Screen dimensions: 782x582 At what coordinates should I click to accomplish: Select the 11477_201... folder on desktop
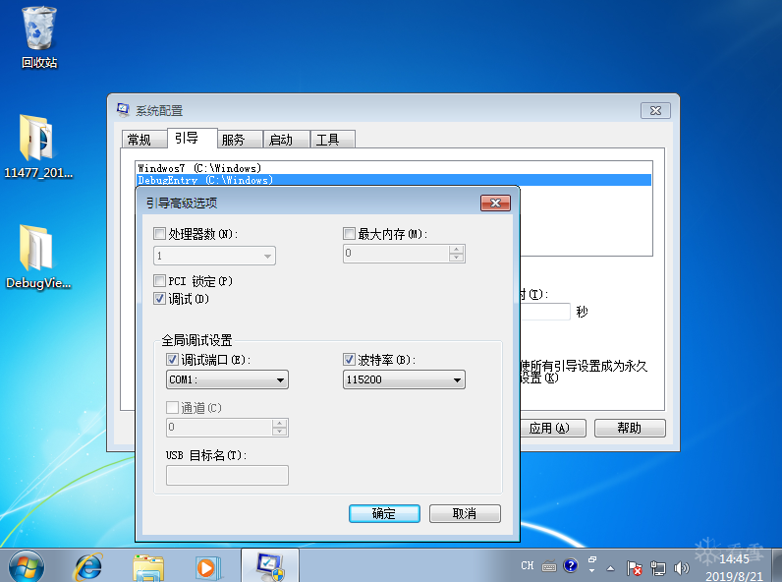click(38, 147)
